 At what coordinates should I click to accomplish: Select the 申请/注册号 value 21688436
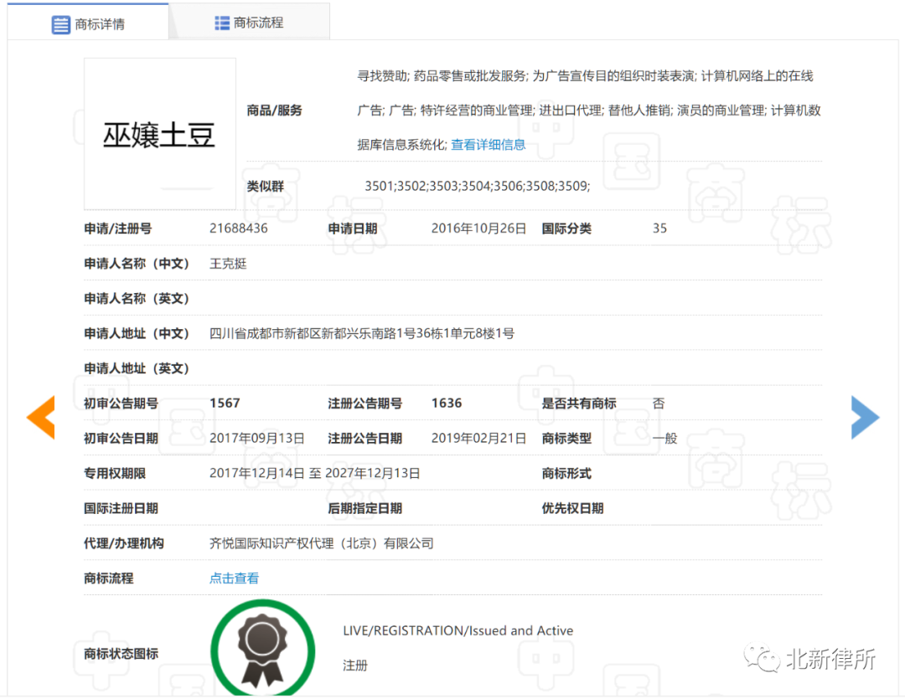pos(240,228)
